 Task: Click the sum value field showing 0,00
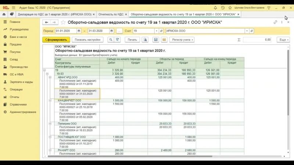257,40
